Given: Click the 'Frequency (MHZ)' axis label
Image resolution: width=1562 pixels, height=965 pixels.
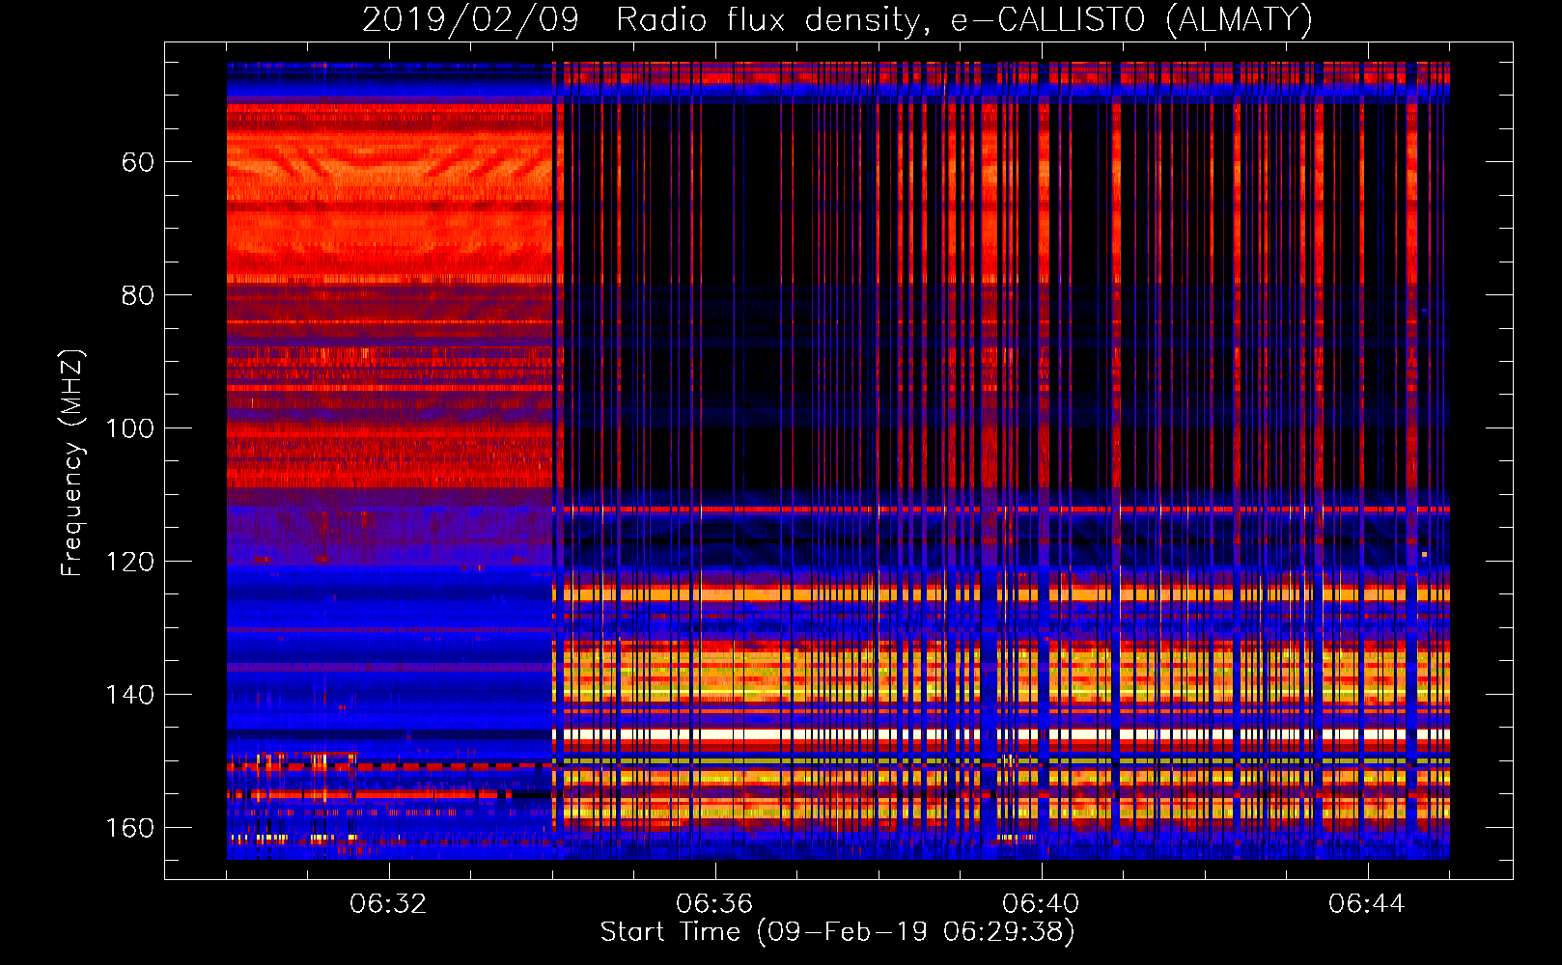Looking at the screenshot, I should tap(72, 462).
